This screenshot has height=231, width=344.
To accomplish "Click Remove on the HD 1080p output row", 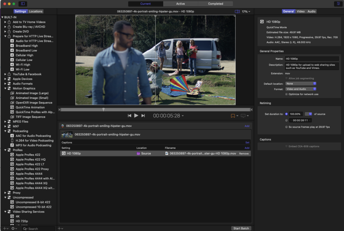I will click(x=244, y=153).
